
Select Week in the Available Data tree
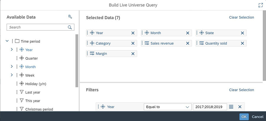tap(30, 75)
